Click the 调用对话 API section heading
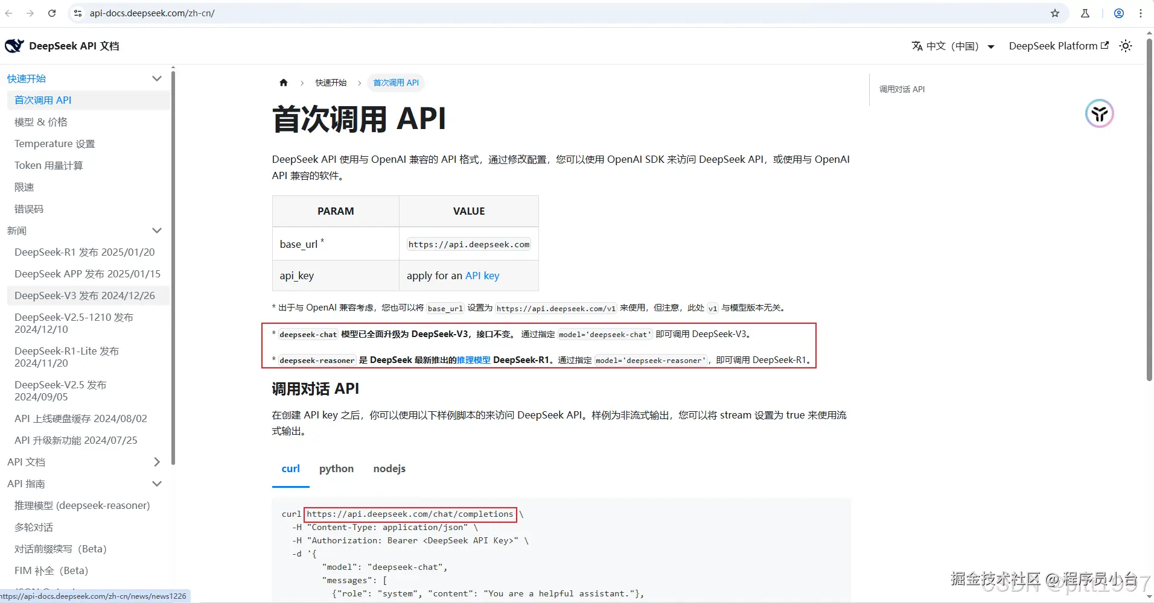This screenshot has height=603, width=1154. (x=315, y=389)
